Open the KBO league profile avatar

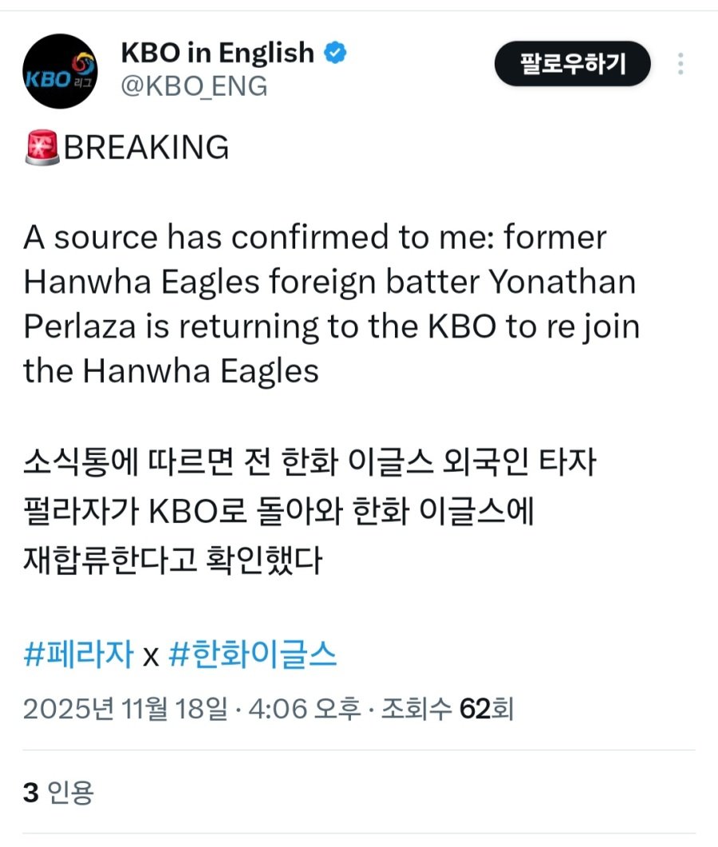pos(60,71)
